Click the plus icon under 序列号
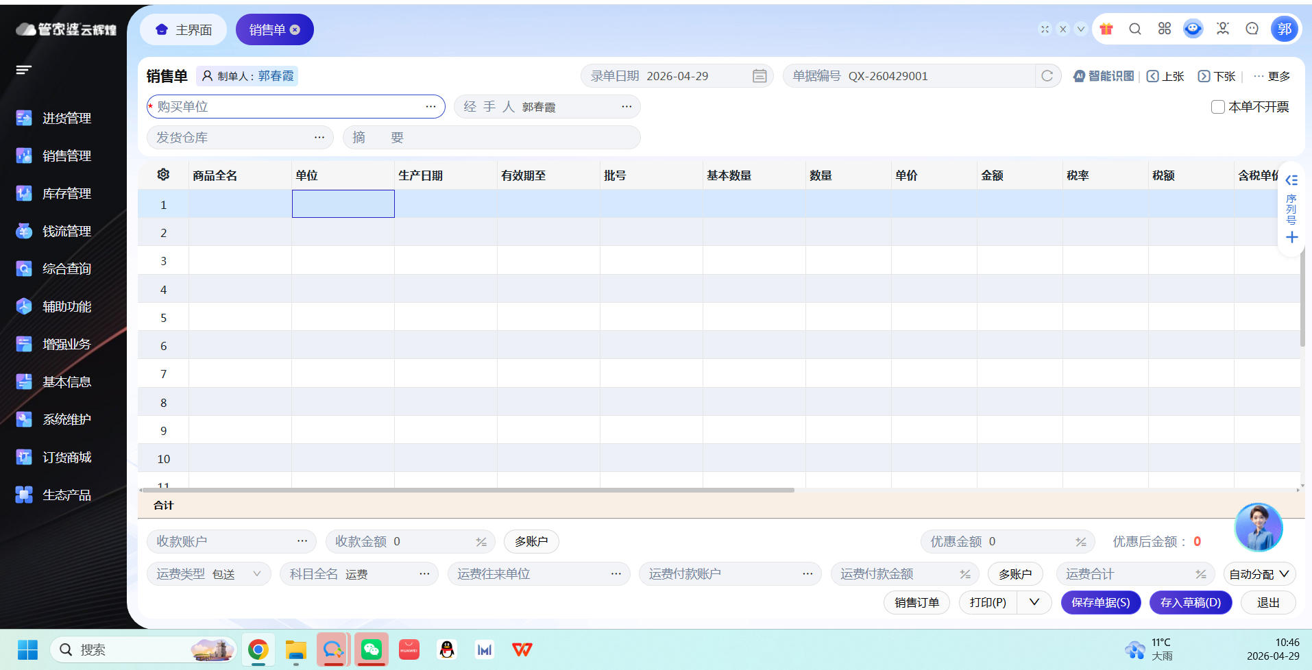 (x=1291, y=237)
